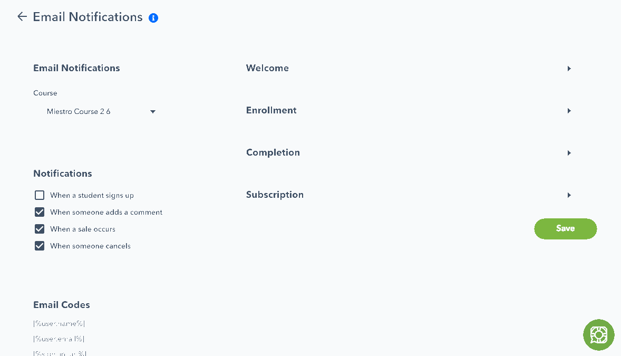Open the green help lifebuoy icon
Viewport: 621px width, 356px height.
[598, 335]
